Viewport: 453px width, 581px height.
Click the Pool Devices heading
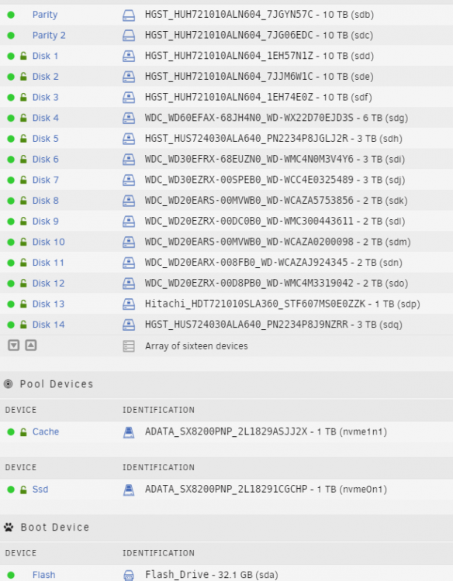point(57,384)
